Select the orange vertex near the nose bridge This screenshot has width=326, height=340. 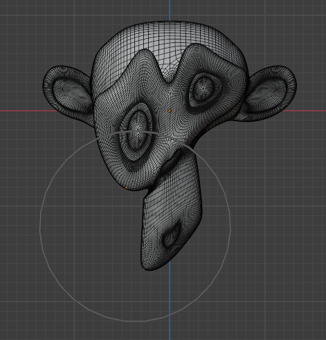point(170,111)
